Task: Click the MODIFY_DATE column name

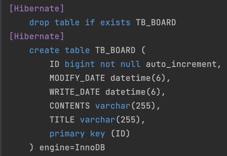Action: coord(77,78)
